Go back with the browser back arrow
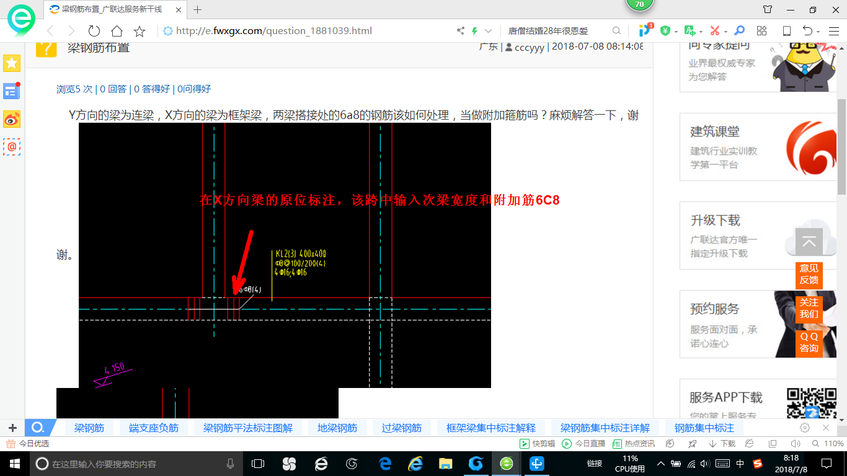 [x=51, y=31]
